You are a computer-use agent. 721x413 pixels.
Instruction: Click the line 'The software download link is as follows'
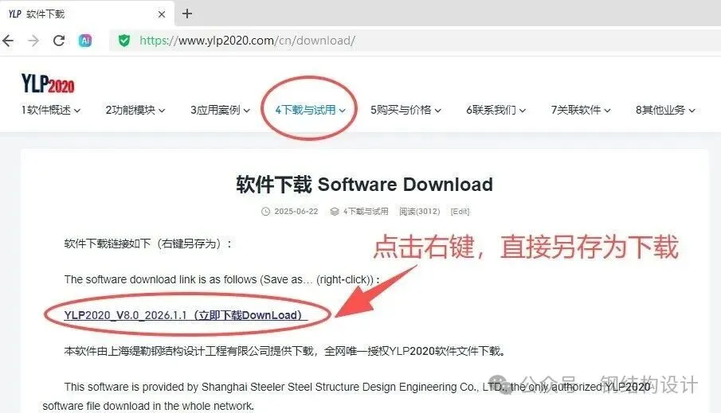pos(221,279)
